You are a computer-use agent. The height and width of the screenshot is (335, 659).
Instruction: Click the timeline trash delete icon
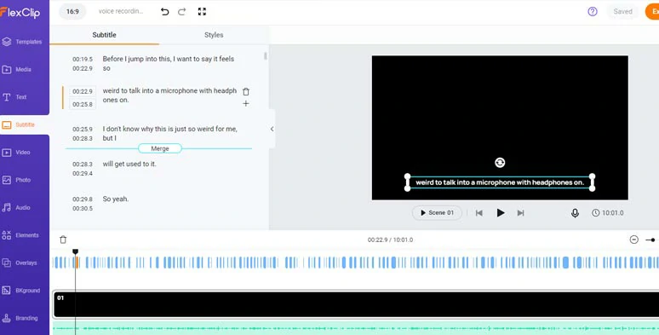(x=63, y=240)
